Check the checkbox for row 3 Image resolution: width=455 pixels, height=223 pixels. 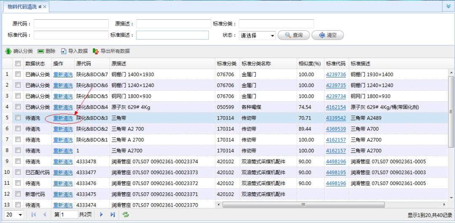tap(18, 96)
